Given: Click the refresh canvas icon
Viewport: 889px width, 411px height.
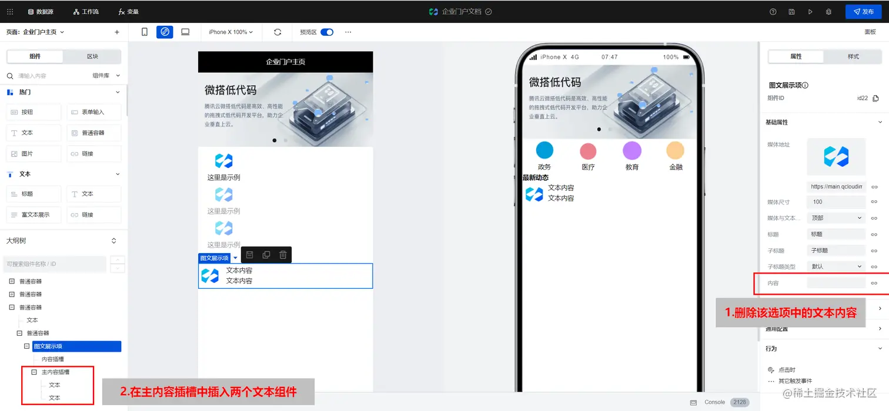Looking at the screenshot, I should click(278, 32).
